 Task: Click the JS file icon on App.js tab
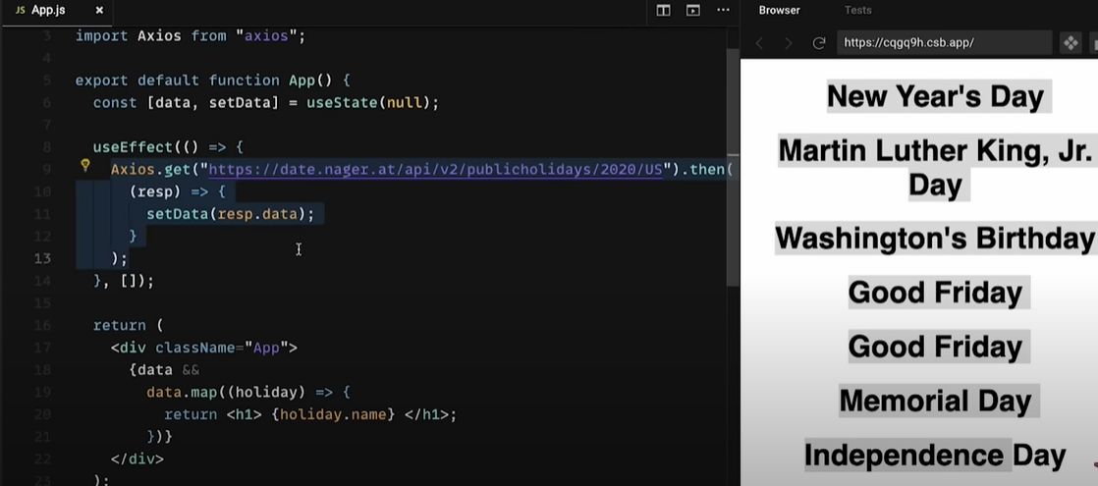(x=21, y=11)
